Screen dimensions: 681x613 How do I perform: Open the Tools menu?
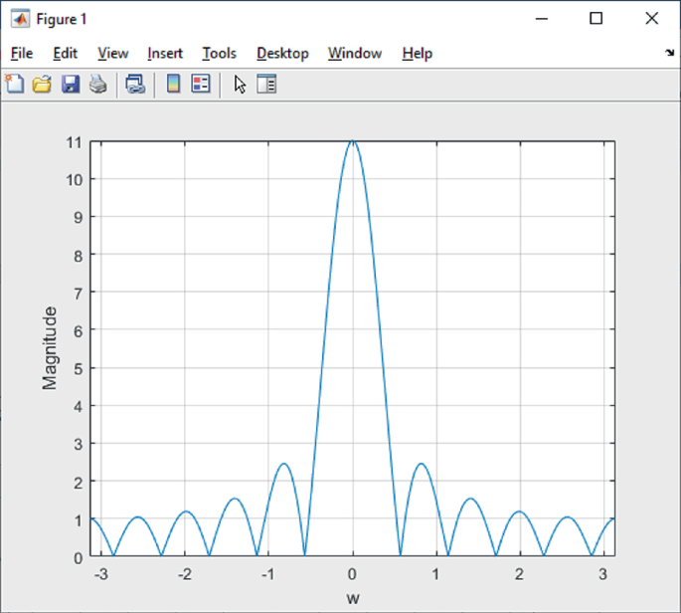[219, 53]
